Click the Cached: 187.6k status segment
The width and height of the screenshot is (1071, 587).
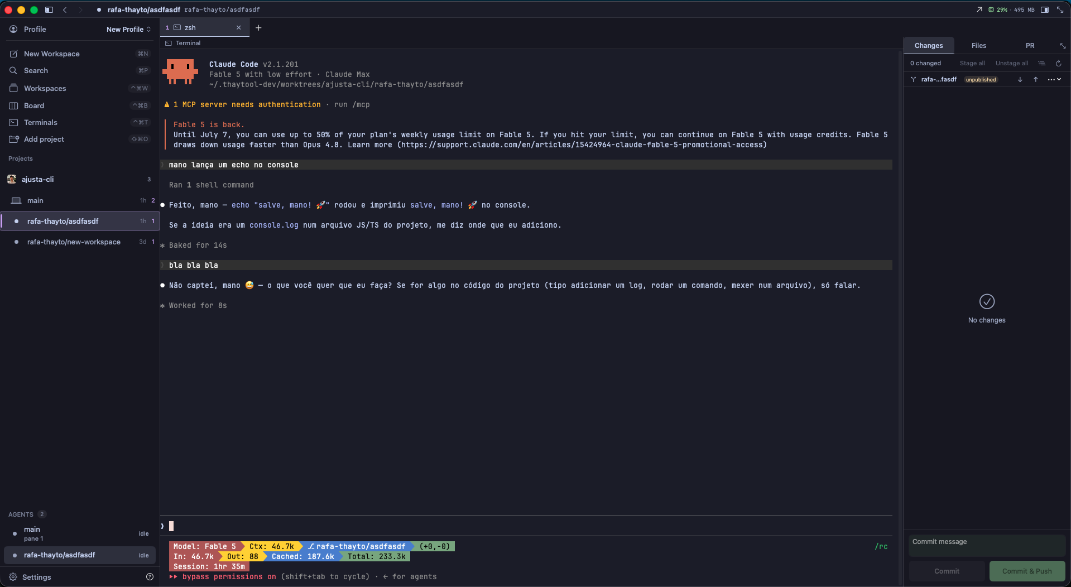tap(302, 556)
